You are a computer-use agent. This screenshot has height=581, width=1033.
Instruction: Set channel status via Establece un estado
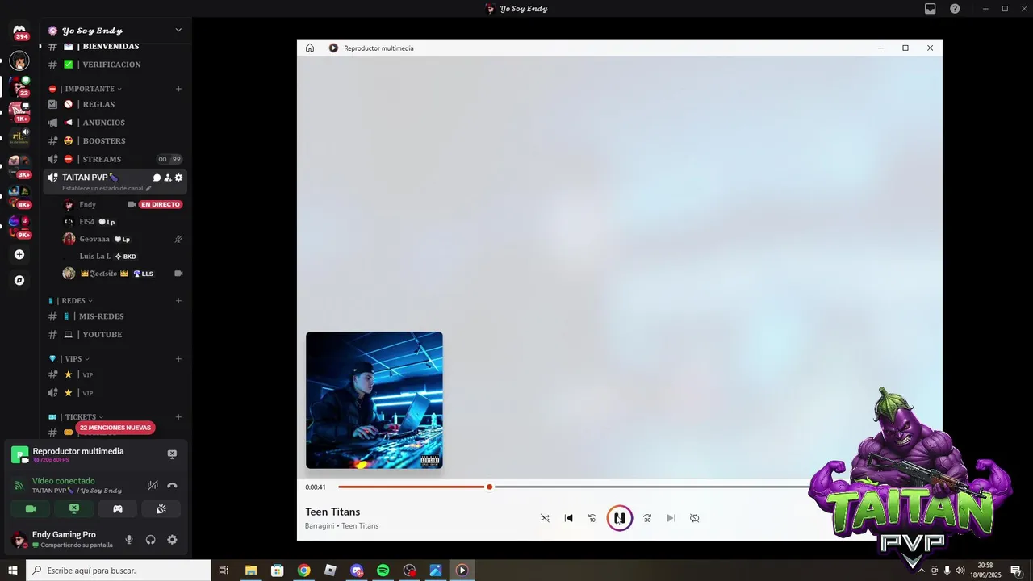(107, 189)
